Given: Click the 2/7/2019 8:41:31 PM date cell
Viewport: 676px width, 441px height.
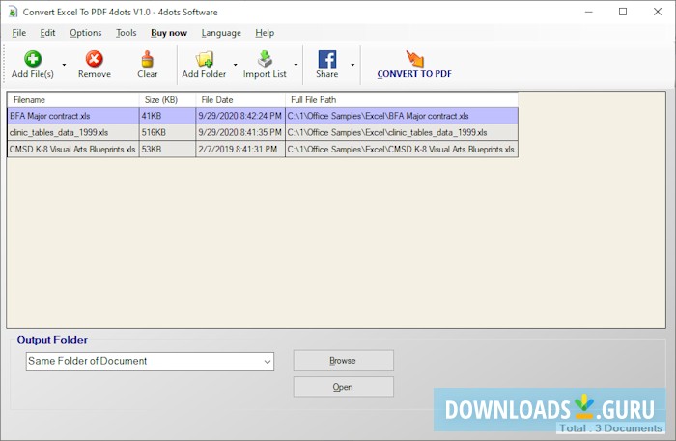Looking at the screenshot, I should tap(240, 149).
